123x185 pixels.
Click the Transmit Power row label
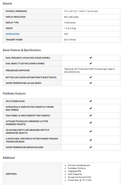[14, 40]
